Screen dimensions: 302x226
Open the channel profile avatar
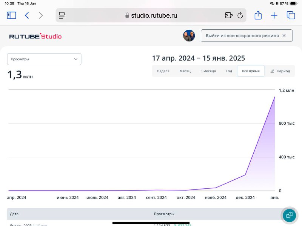(x=189, y=35)
